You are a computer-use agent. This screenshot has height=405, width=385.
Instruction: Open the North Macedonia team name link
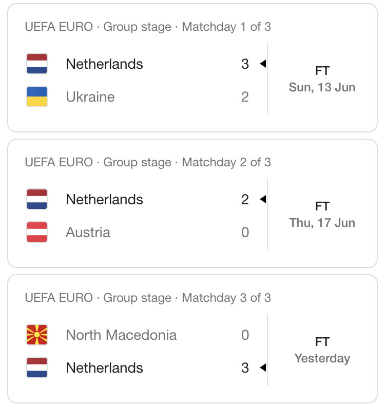coord(121,335)
